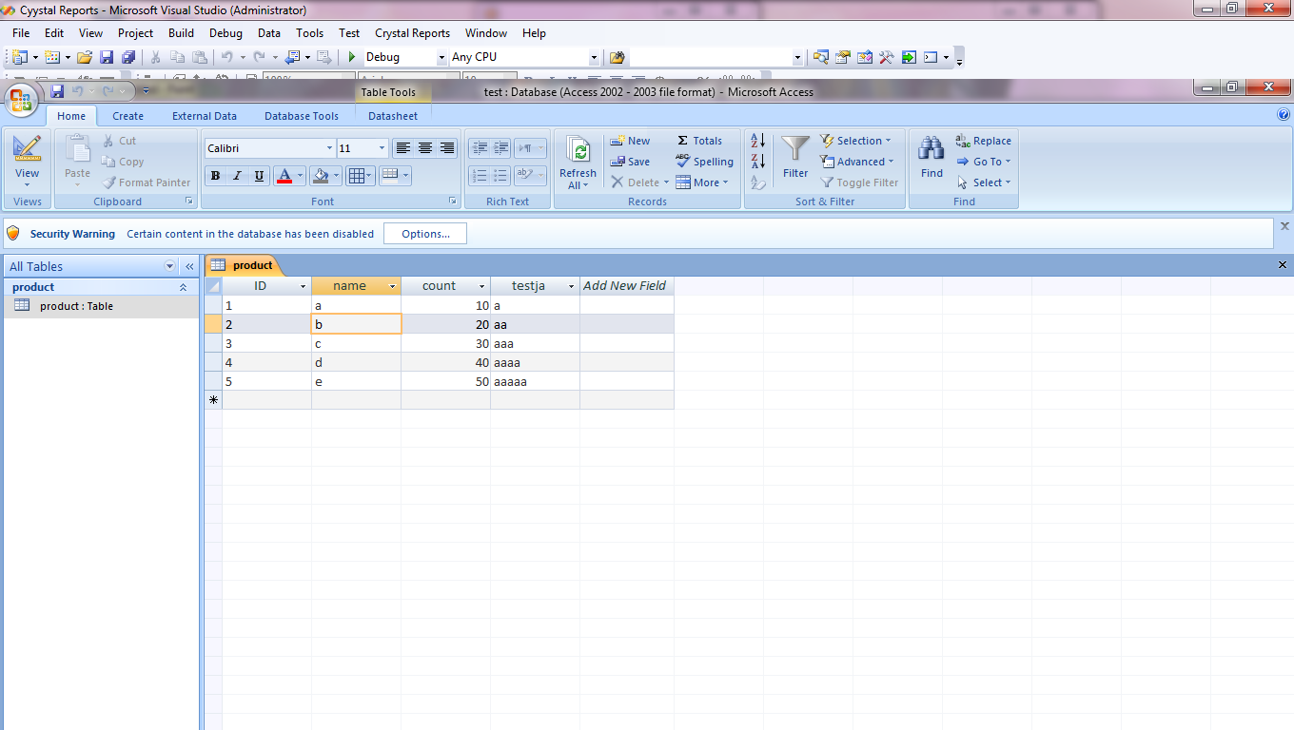Click Start Debugging in Visual Studio toolbar
Viewport: 1294px width, 730px height.
(x=352, y=57)
